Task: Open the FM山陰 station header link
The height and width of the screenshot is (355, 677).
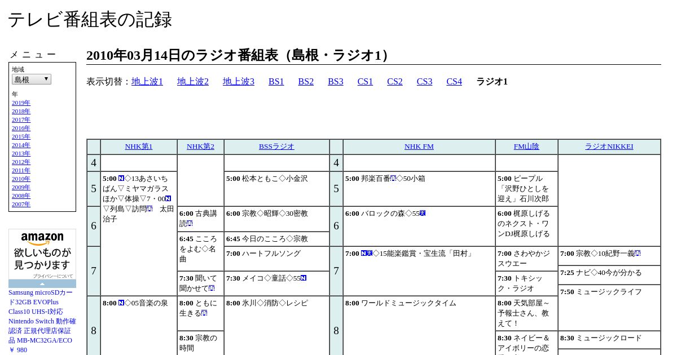Action: [526, 147]
